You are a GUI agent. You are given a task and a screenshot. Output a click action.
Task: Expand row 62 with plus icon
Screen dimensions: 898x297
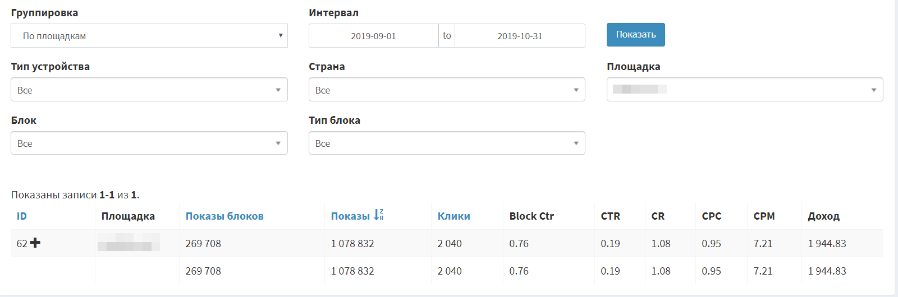pyautogui.click(x=35, y=243)
